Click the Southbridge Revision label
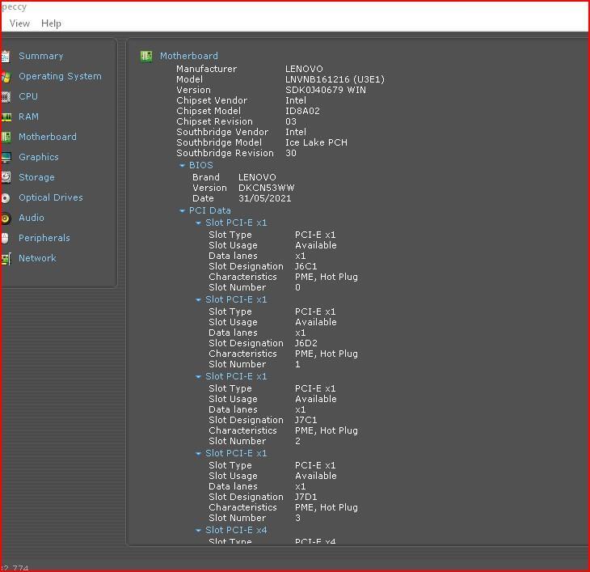 [225, 153]
